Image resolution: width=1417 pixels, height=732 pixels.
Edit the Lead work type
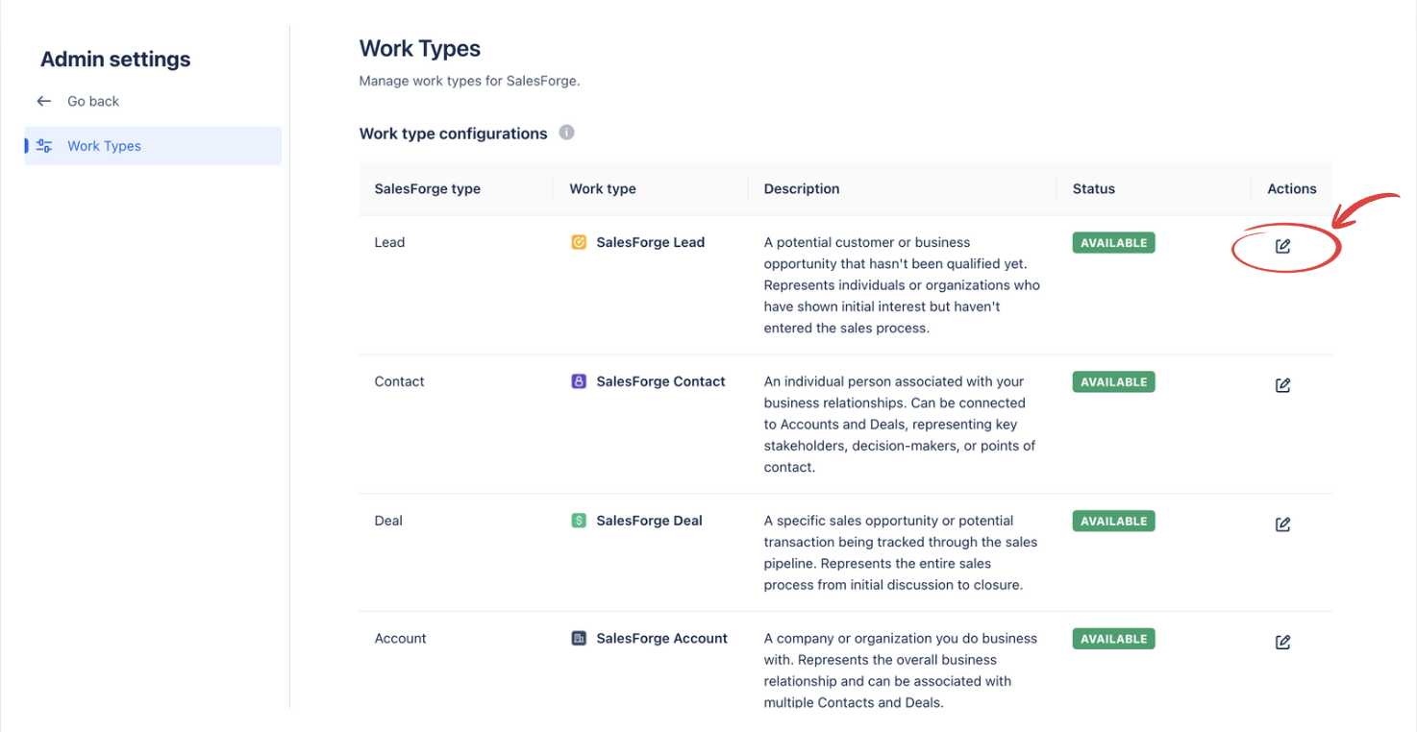[x=1282, y=246]
